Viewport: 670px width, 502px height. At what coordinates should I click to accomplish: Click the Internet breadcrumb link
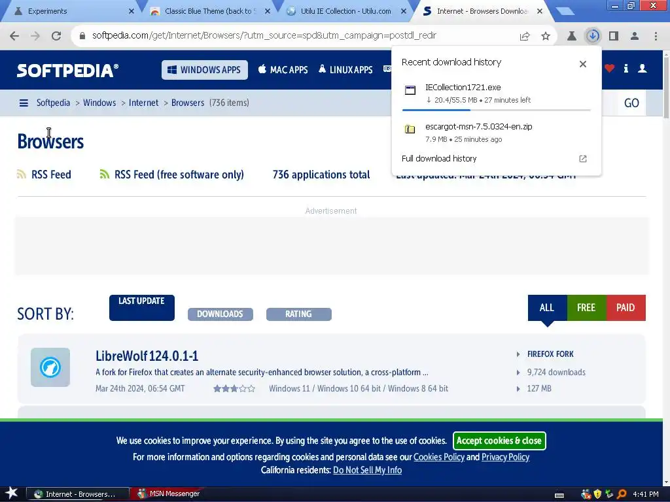[143, 103]
